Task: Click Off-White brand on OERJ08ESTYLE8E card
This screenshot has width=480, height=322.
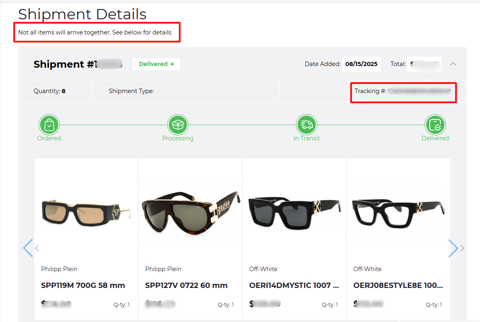Action: point(367,269)
